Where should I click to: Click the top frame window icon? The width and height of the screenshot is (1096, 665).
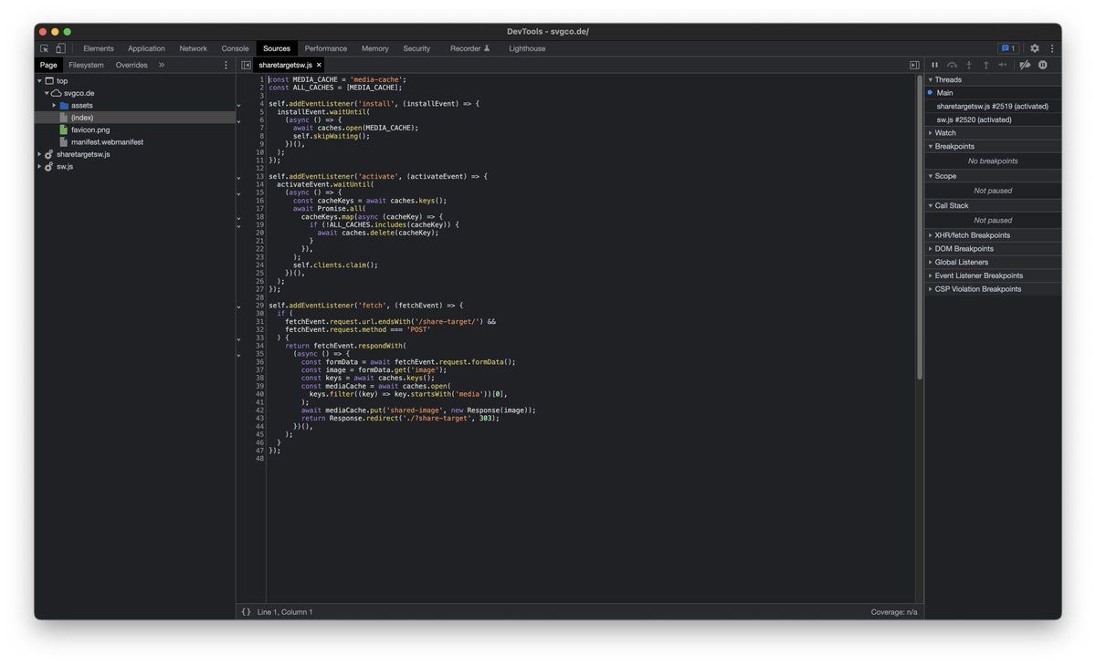pos(49,81)
